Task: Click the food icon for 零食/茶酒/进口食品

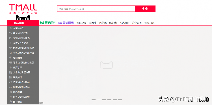Action: (10, 63)
